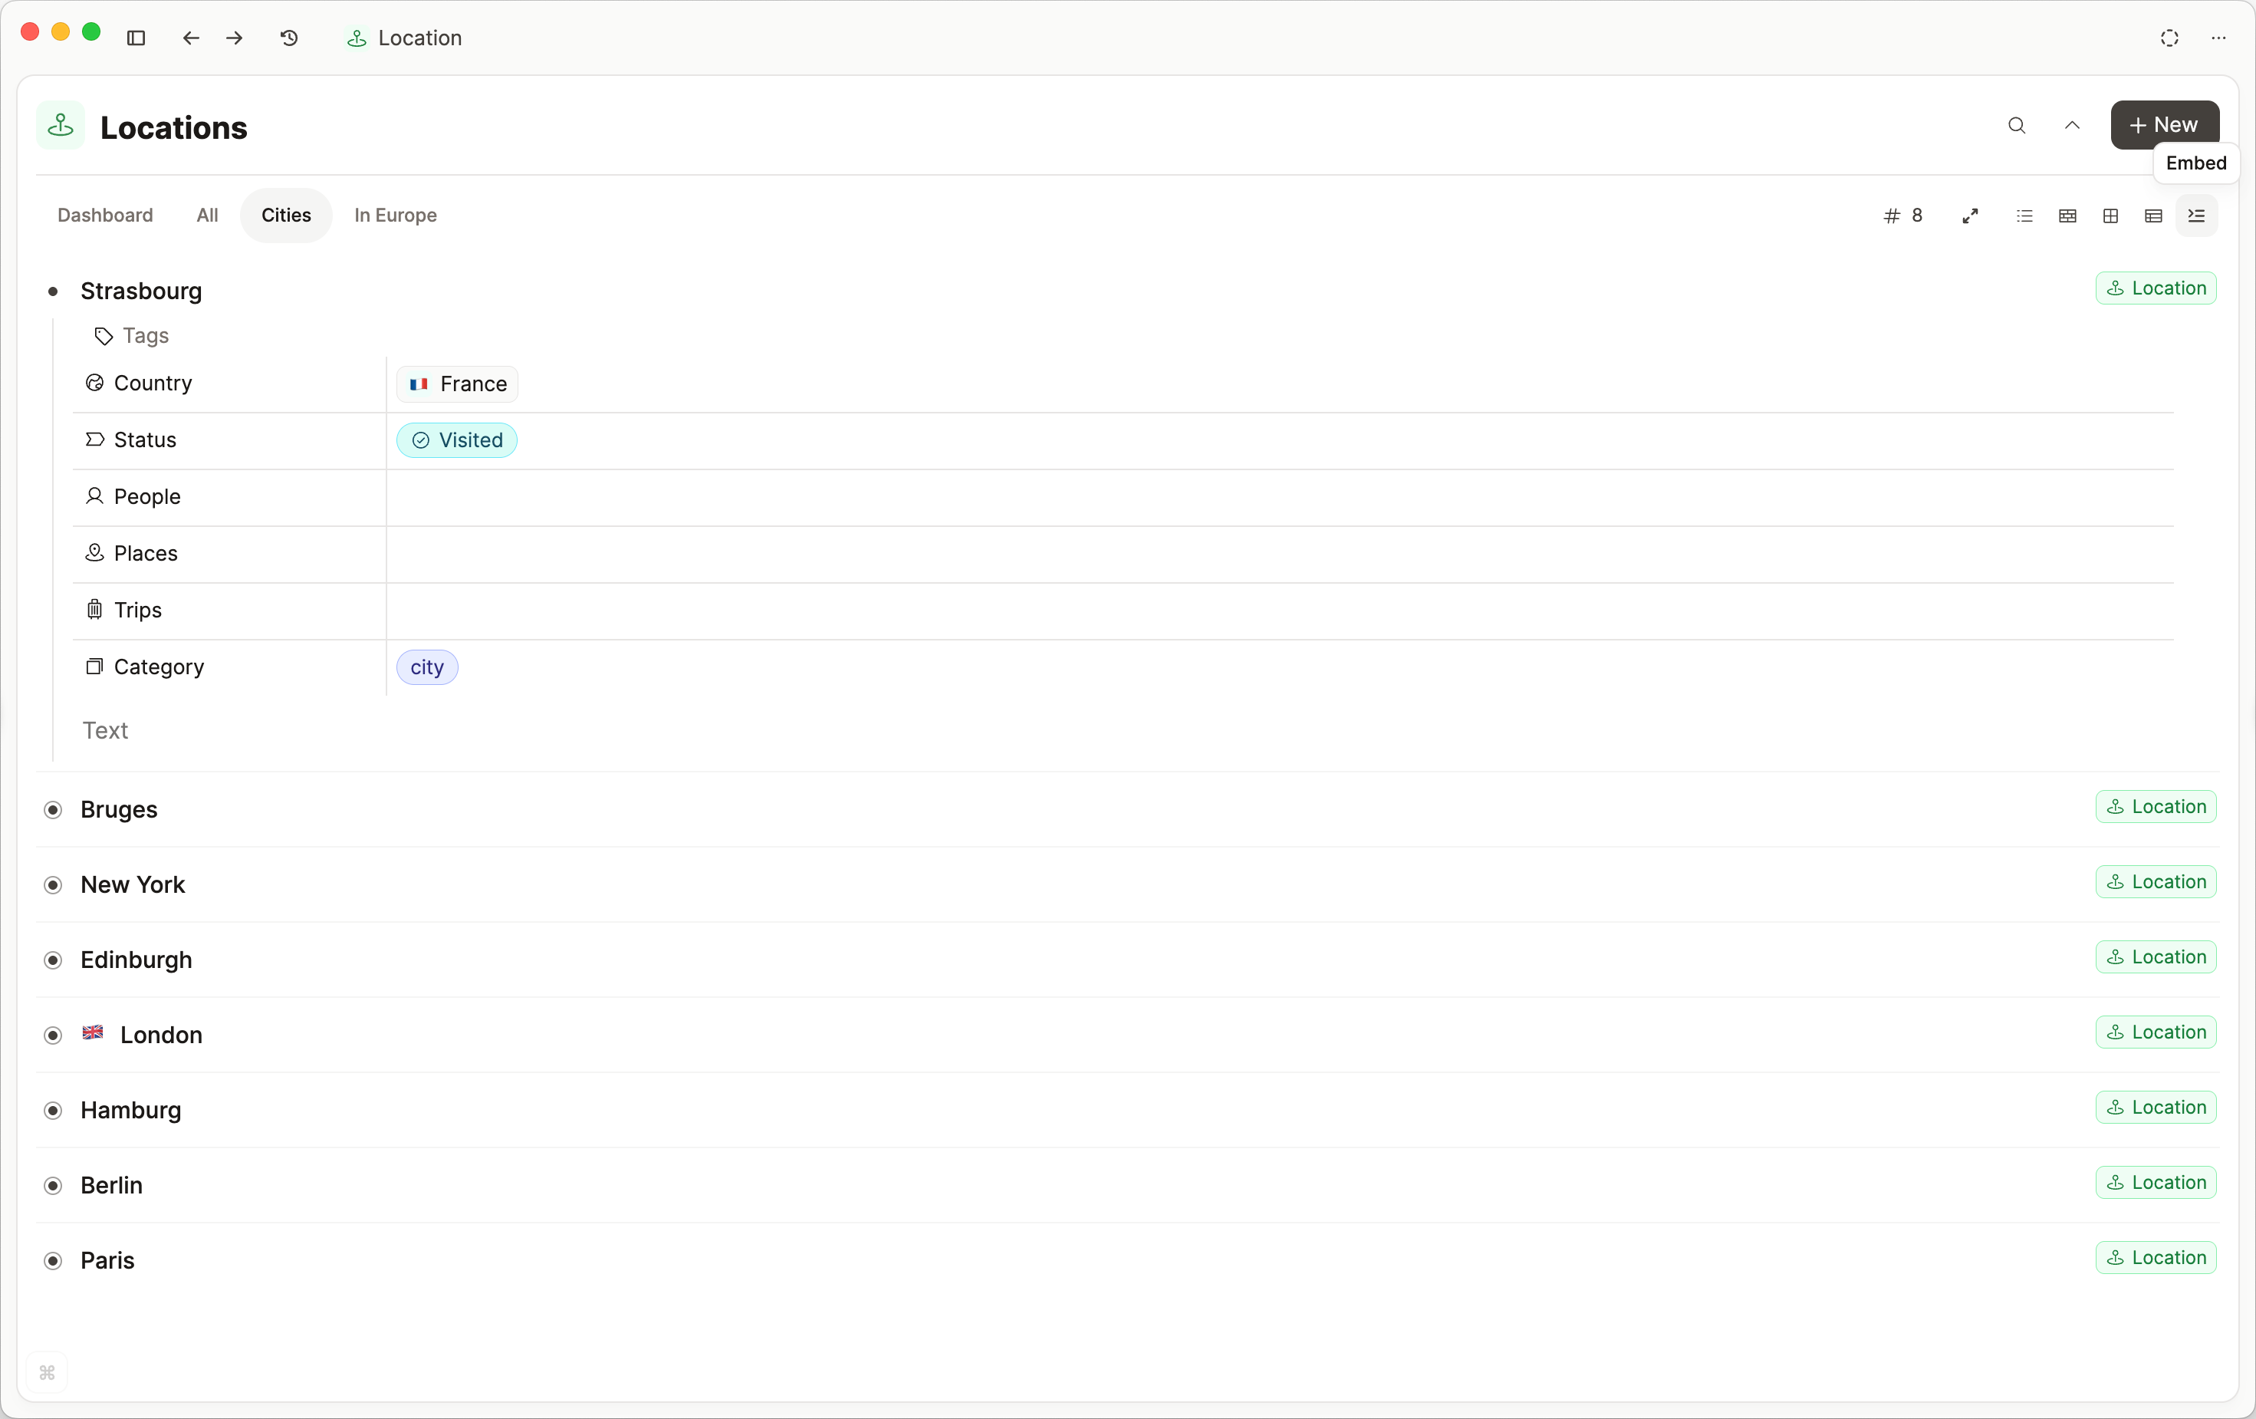Click the Location tag next to Hamburg

(x=2156, y=1108)
